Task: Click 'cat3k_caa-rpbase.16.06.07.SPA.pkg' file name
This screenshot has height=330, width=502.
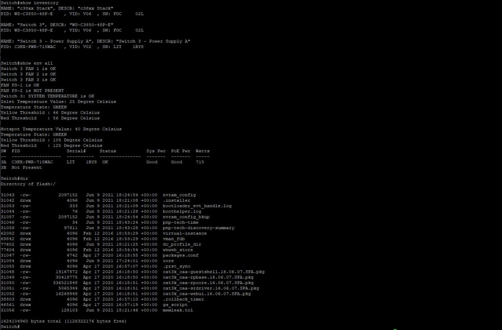Action: 208,277
